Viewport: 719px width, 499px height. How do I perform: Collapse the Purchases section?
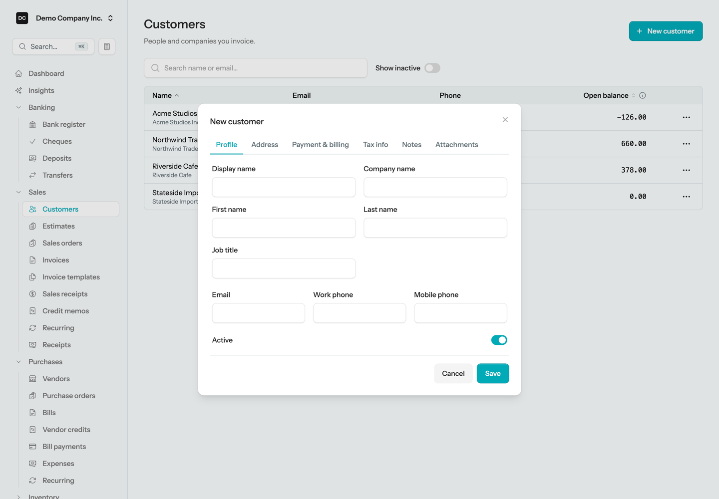[18, 362]
